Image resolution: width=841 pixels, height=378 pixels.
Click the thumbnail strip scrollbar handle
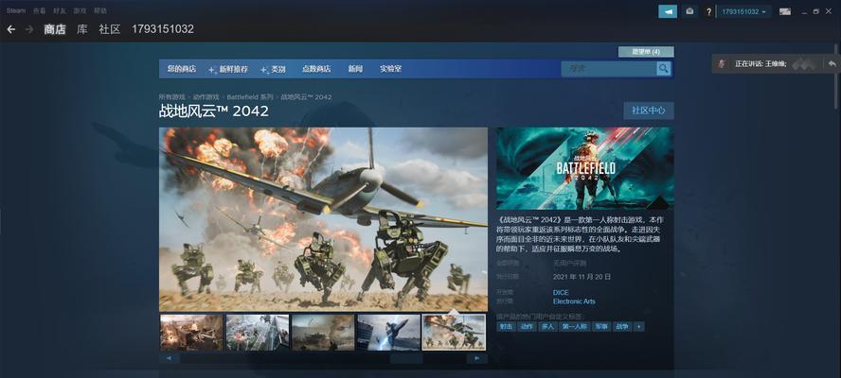click(x=406, y=358)
